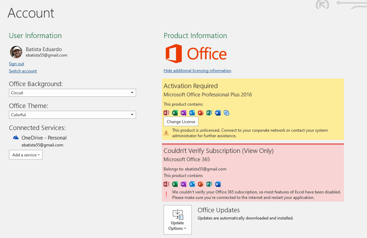The height and width of the screenshot is (238, 367).
Task: Click the Excel icon under Microsoft Office 365
Action: tap(175, 184)
